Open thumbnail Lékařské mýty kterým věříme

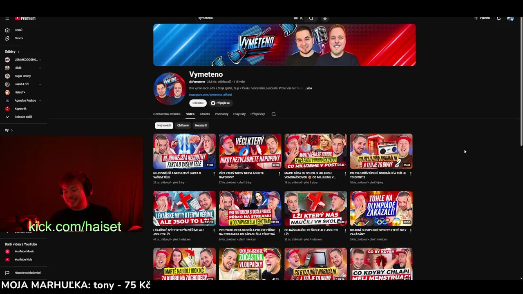184,208
